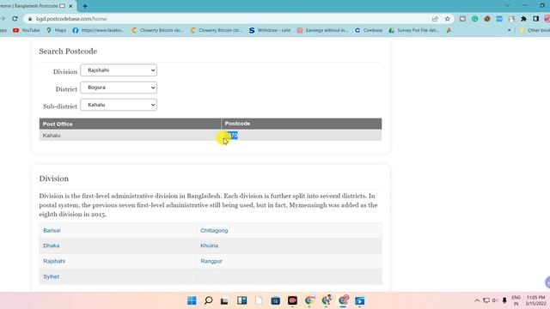Open the Dhaka division link
The image size is (550, 309).
(x=52, y=245)
